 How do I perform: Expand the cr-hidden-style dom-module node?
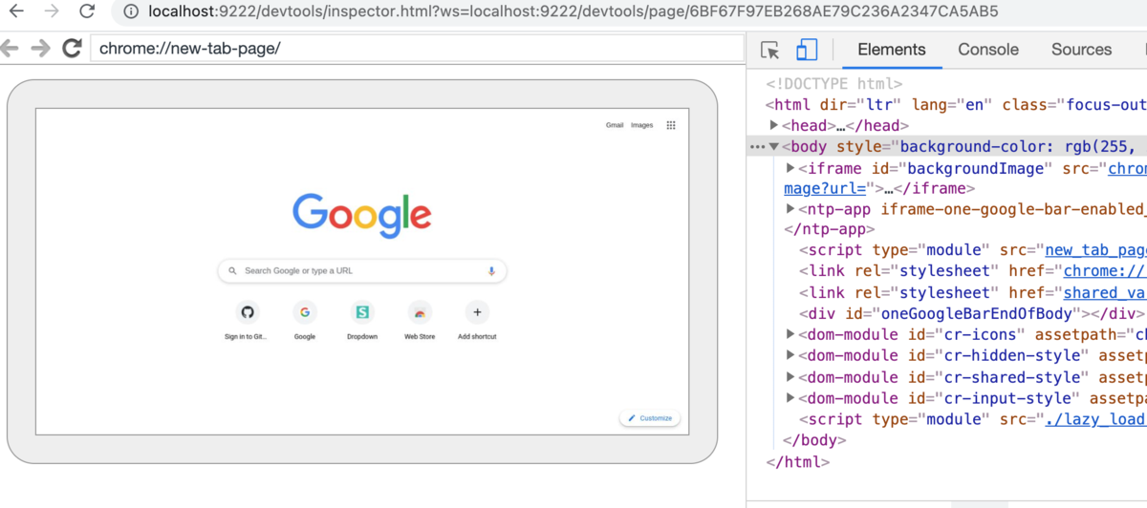[790, 355]
